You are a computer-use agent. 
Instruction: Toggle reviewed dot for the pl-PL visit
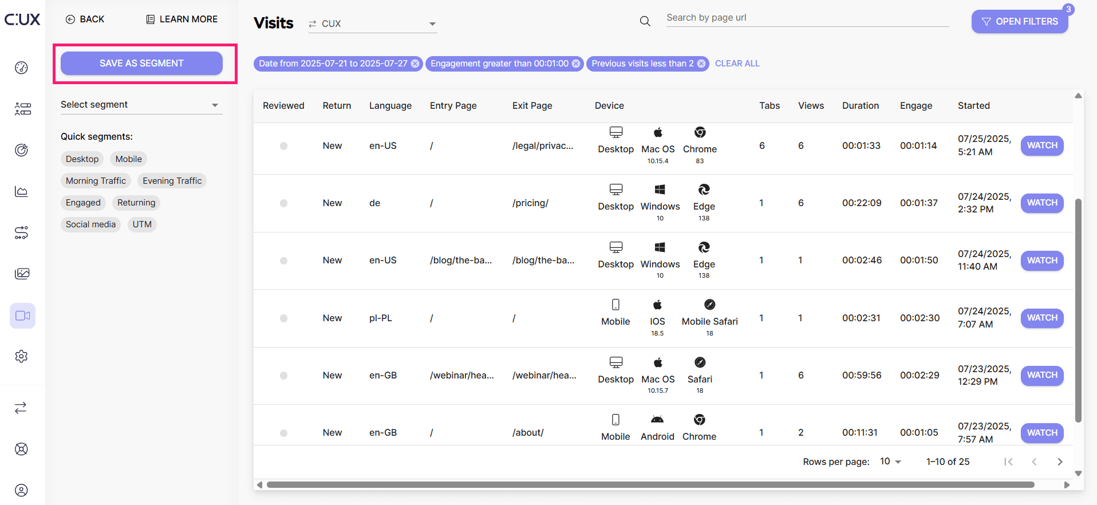pyautogui.click(x=283, y=318)
